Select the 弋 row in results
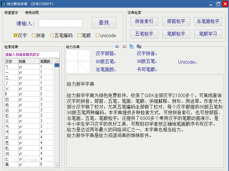This screenshot has width=229, height=171. coord(29,126)
